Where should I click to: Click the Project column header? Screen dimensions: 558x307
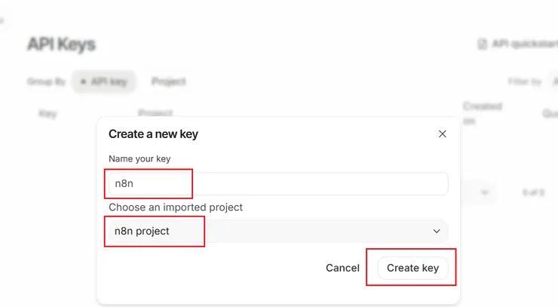pyautogui.click(x=155, y=113)
